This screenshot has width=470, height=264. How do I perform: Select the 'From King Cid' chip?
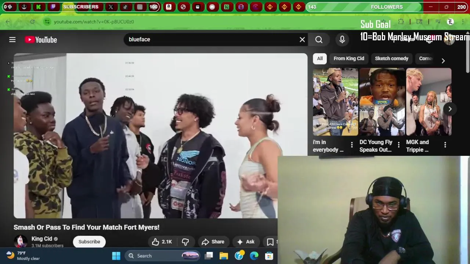[x=349, y=59]
